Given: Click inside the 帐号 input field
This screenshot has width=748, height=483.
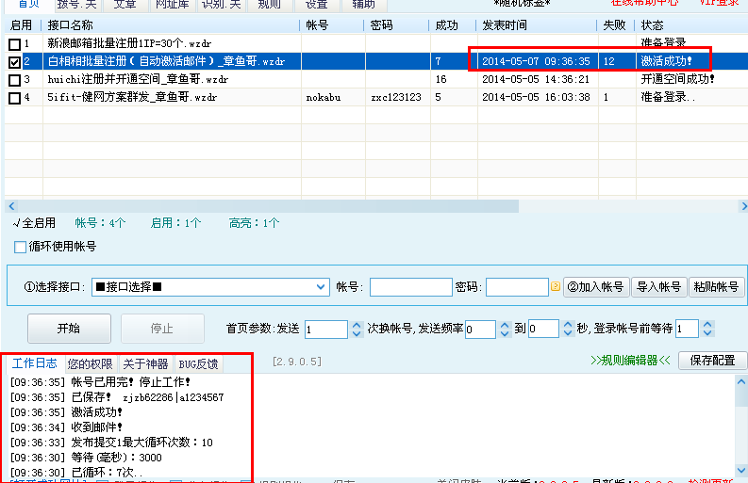Looking at the screenshot, I should [x=410, y=287].
